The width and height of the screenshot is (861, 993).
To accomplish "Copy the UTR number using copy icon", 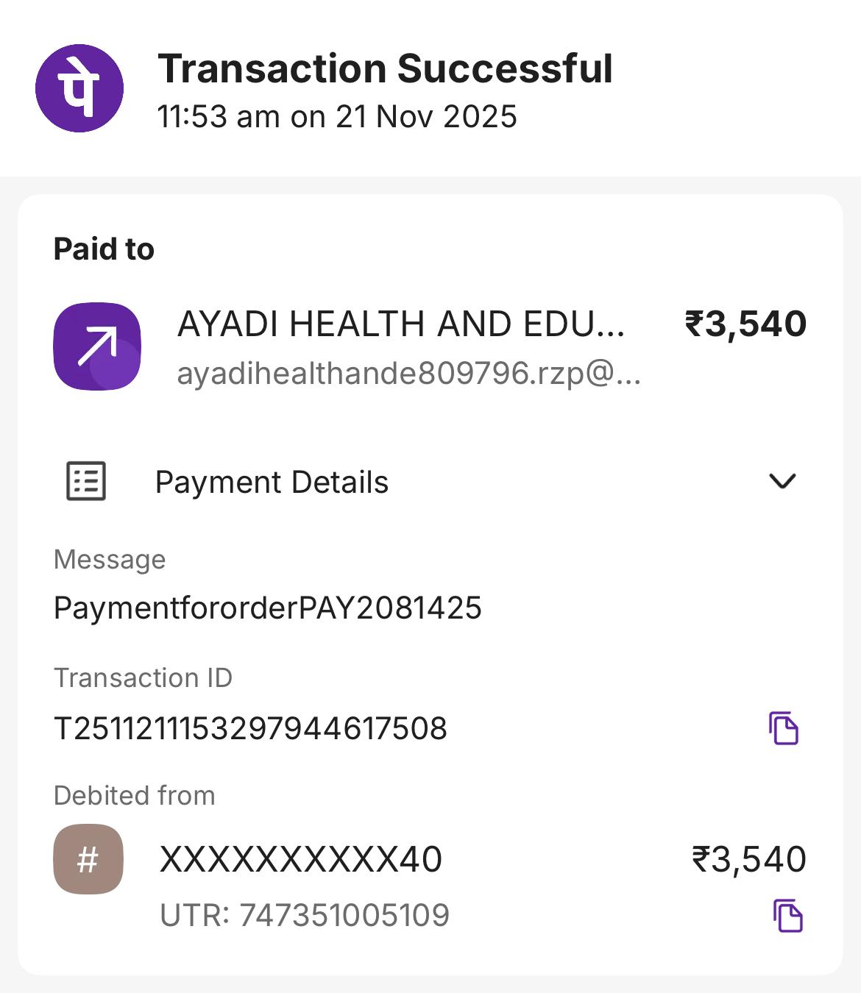I will [787, 915].
